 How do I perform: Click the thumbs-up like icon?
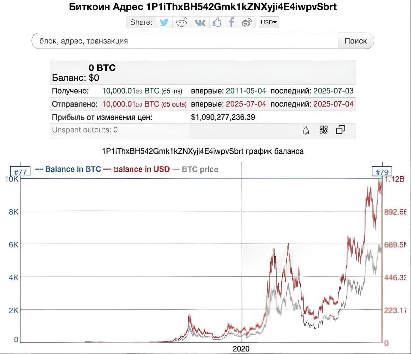point(217,22)
